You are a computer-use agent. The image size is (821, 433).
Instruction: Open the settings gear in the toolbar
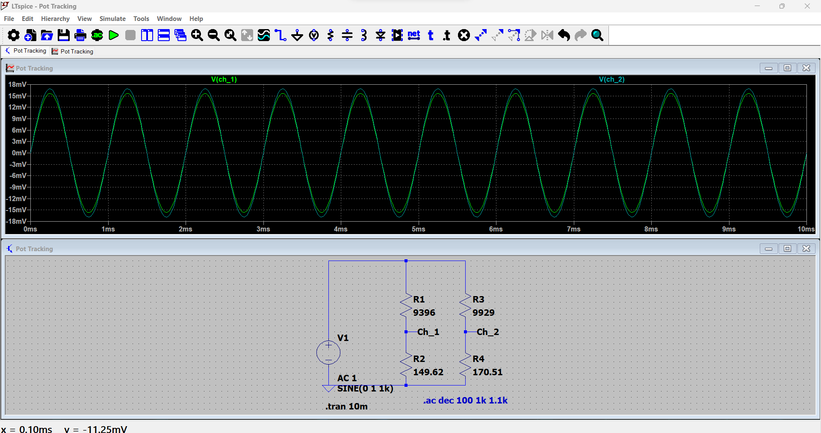pyautogui.click(x=13, y=35)
